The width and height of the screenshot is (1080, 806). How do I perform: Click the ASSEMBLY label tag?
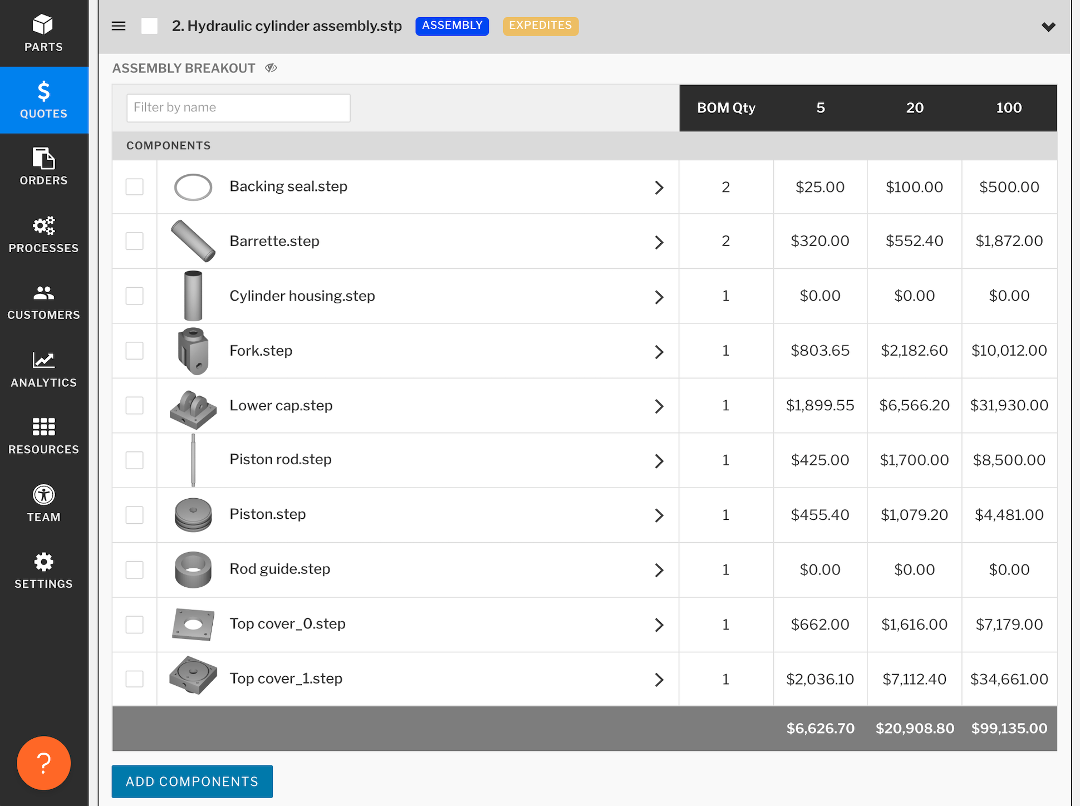[451, 26]
